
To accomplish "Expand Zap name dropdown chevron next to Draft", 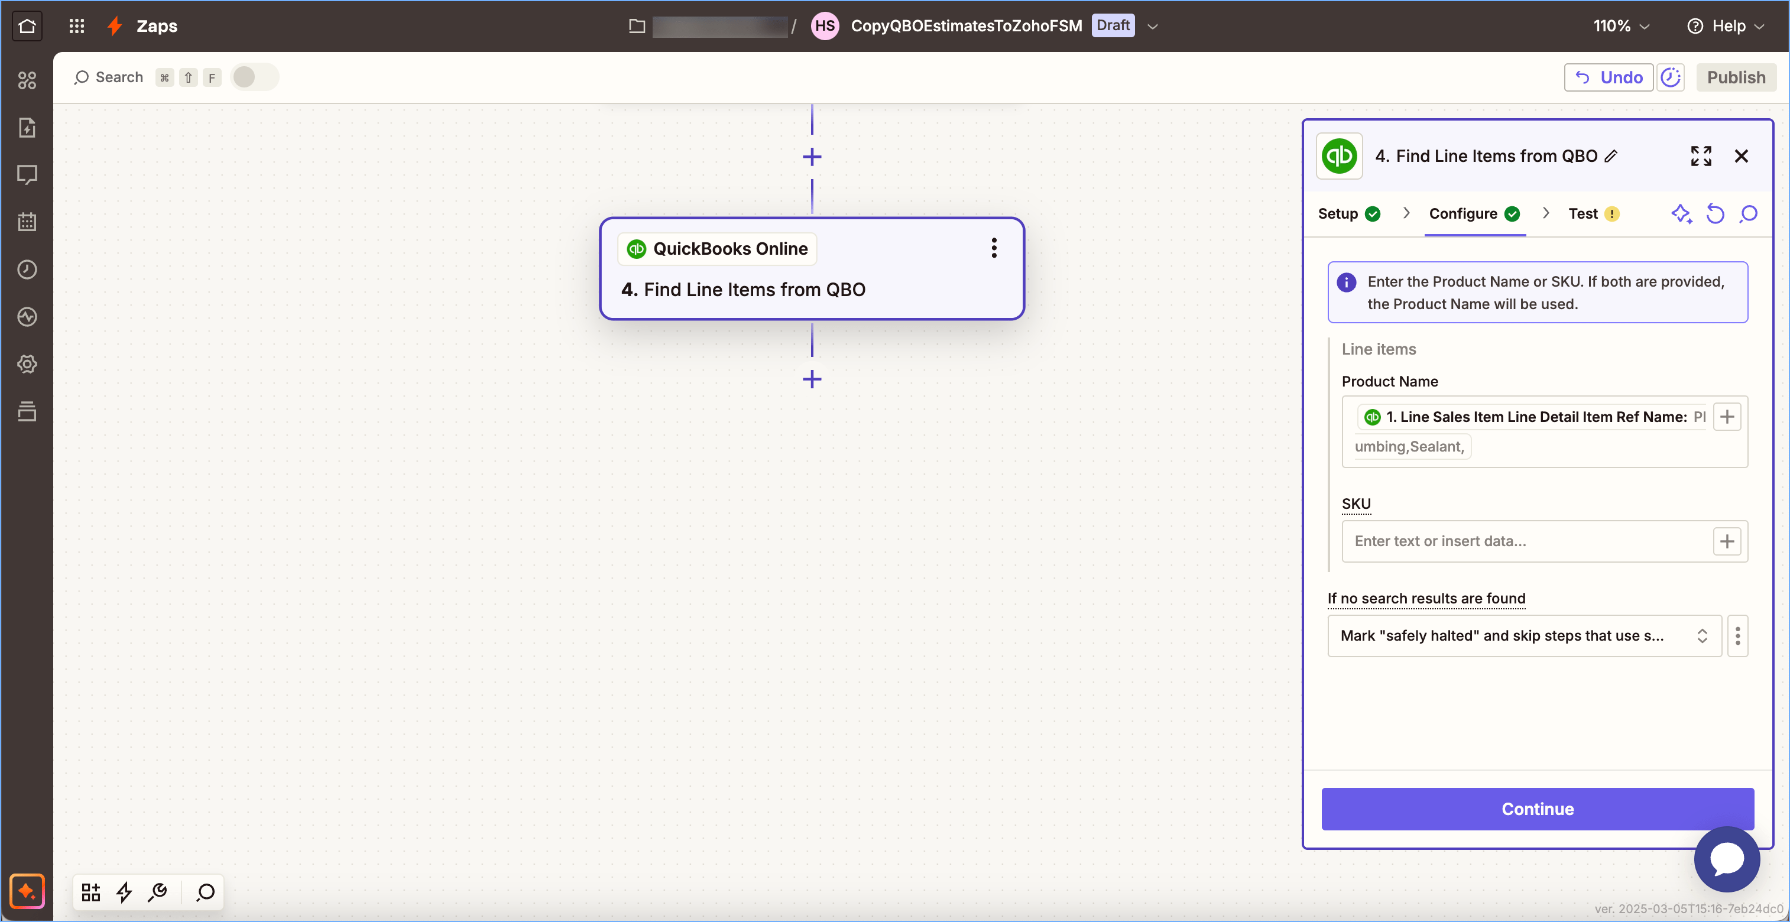I will click(x=1153, y=27).
